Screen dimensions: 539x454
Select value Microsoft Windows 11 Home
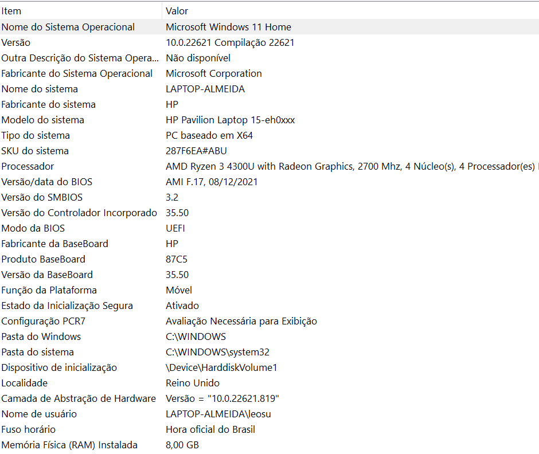click(x=228, y=27)
